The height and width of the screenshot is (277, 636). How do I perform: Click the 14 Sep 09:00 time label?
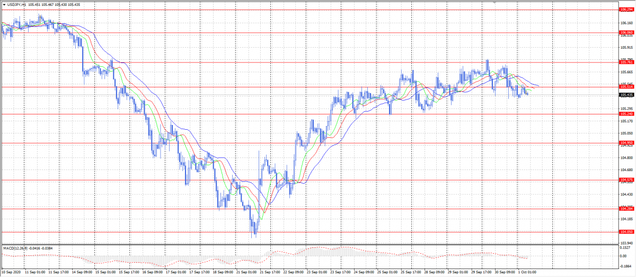pos(81,273)
